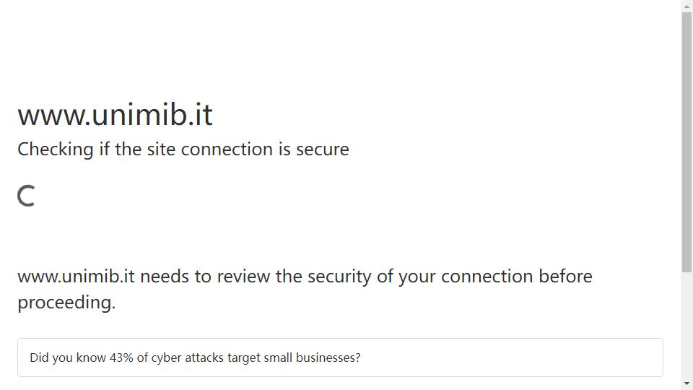Click the 'Checking if the site connection is secure' text
This screenshot has height=390, width=693.
tap(183, 149)
